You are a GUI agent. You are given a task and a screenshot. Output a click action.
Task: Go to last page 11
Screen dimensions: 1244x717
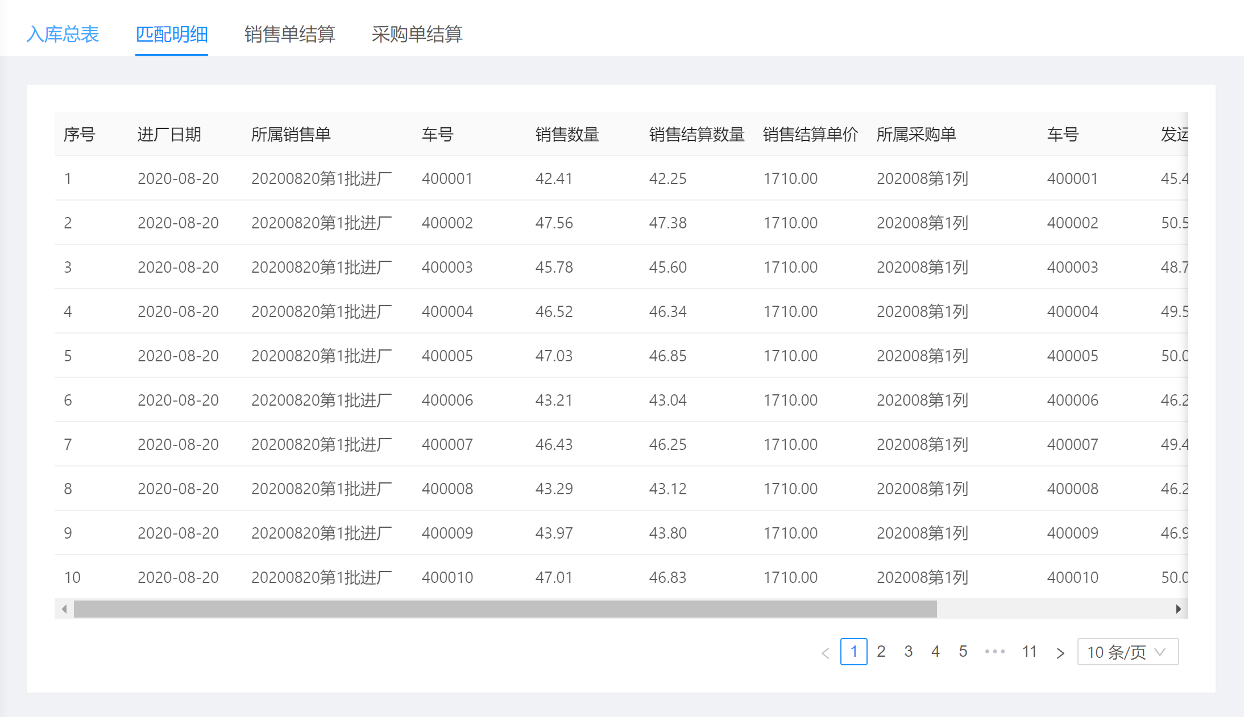click(1030, 652)
